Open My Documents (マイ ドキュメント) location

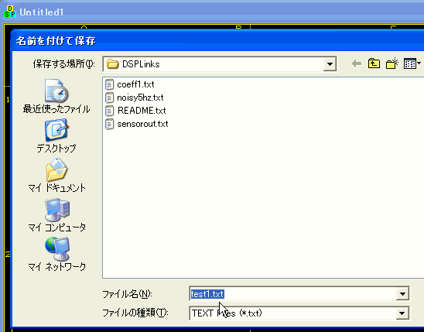pyautogui.click(x=56, y=176)
